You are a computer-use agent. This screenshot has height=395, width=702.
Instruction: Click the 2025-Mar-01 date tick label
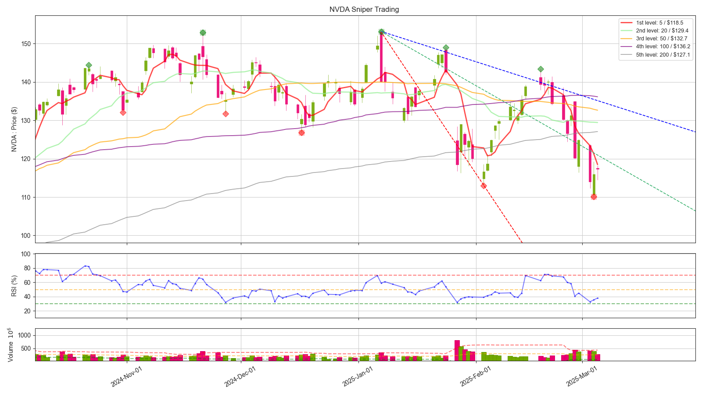[x=581, y=377]
